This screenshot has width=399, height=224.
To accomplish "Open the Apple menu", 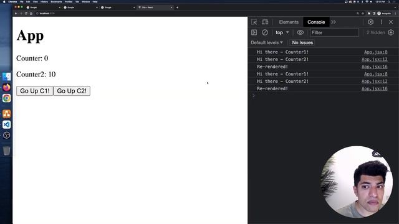I will coord(4,1).
